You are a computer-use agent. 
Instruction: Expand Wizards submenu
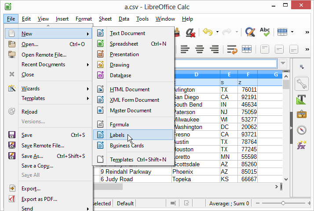[x=88, y=89]
